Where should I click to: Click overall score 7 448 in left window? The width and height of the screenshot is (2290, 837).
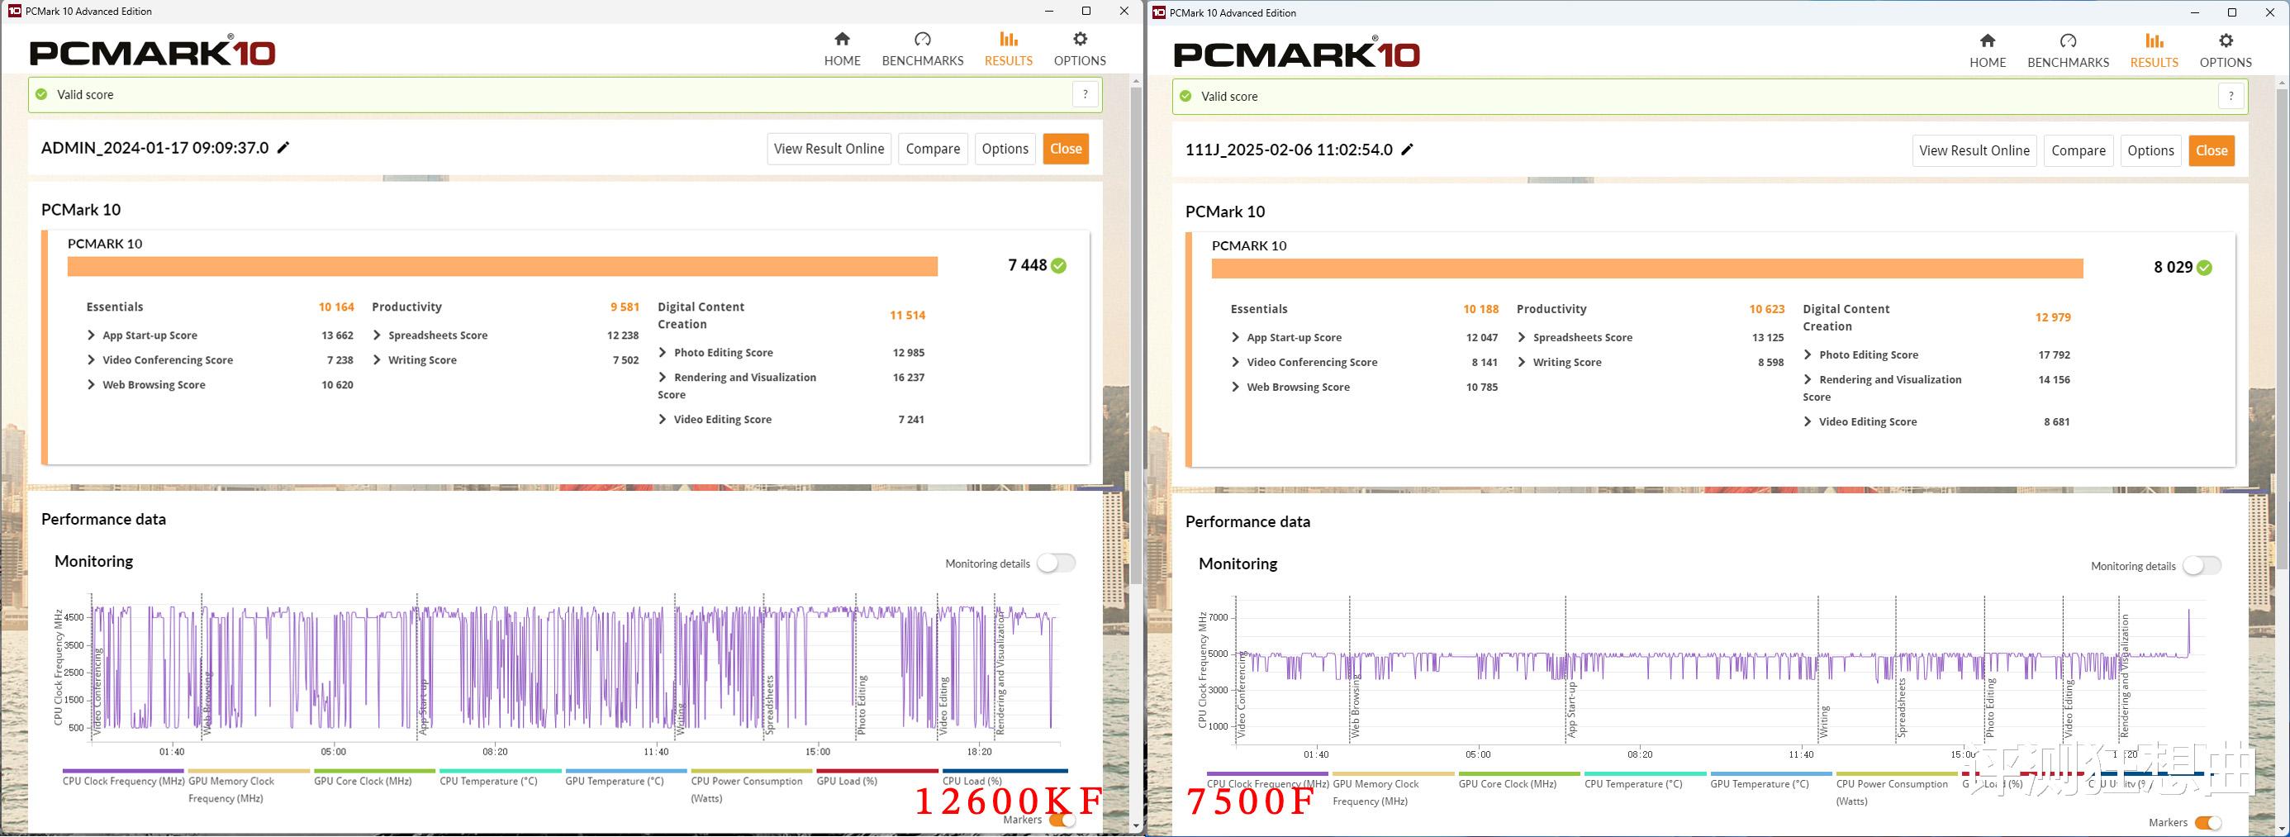tap(1027, 265)
